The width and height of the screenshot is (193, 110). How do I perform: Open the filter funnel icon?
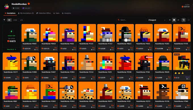click(4, 20)
